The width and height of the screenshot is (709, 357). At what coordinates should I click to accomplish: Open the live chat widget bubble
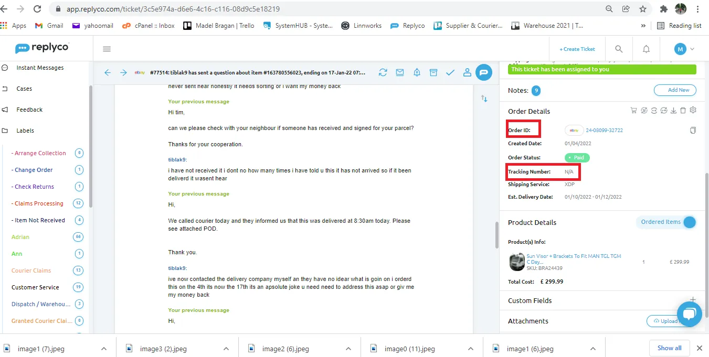690,314
